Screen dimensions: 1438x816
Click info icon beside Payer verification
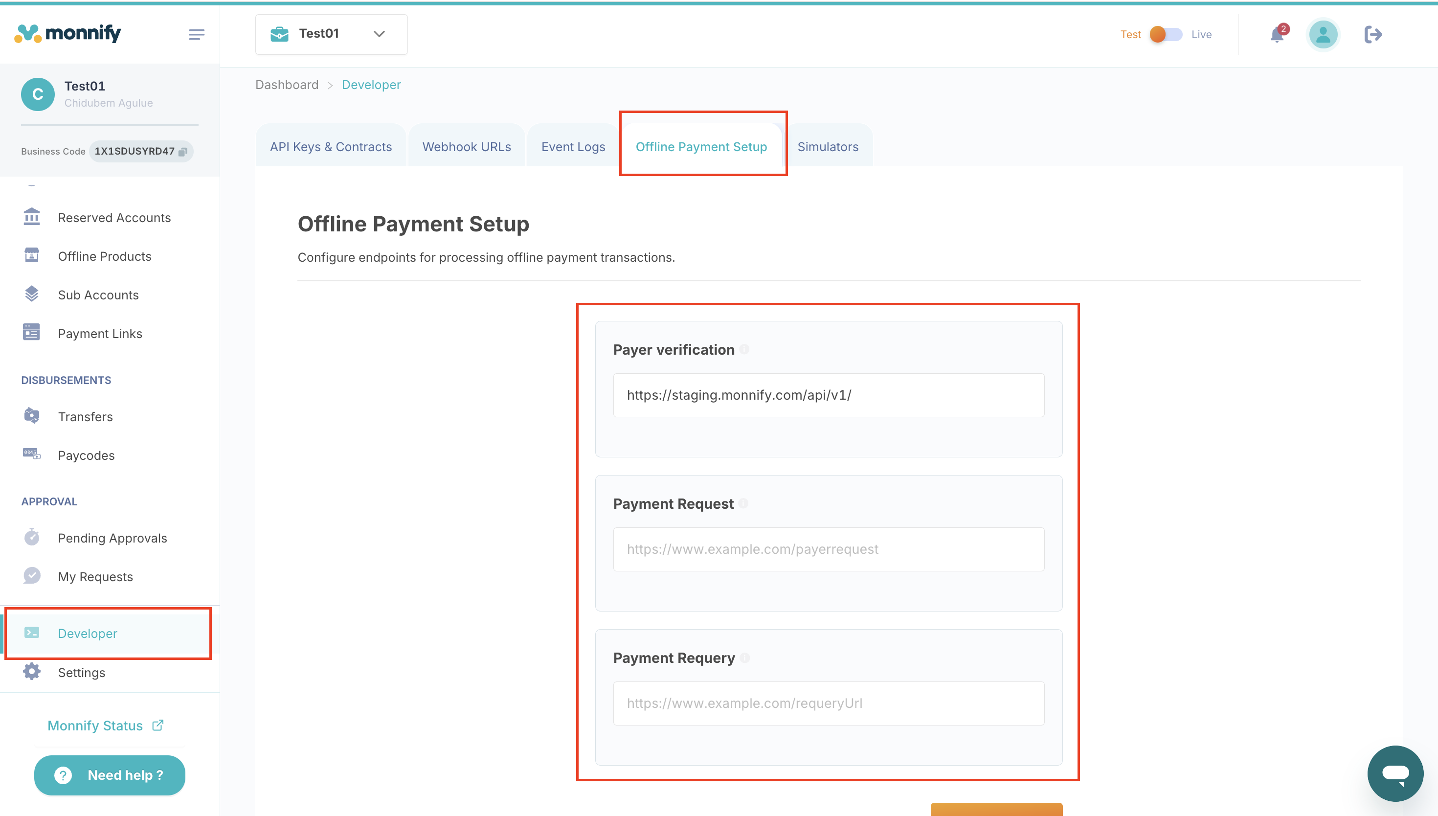click(x=744, y=349)
